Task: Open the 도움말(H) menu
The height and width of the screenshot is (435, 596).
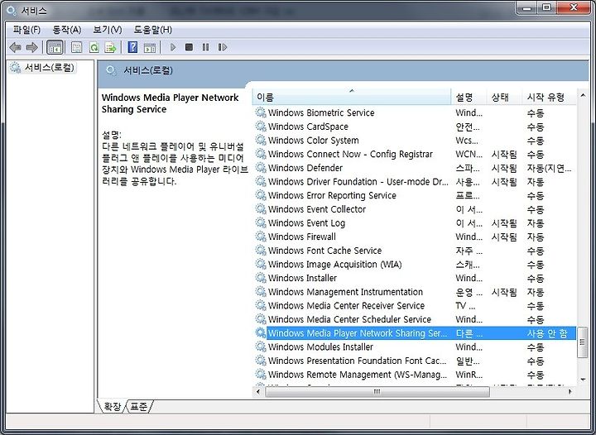Action: [153, 30]
